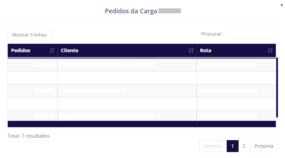Select the third row's Rota cell
Screen dimensions: 285x158
click(x=236, y=91)
